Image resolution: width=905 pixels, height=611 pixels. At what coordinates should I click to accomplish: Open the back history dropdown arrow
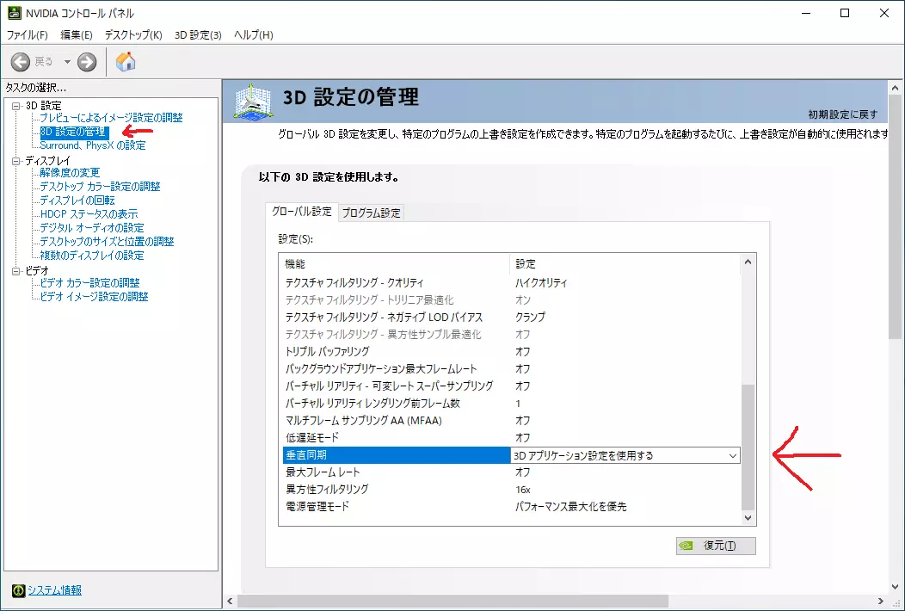click(x=67, y=62)
